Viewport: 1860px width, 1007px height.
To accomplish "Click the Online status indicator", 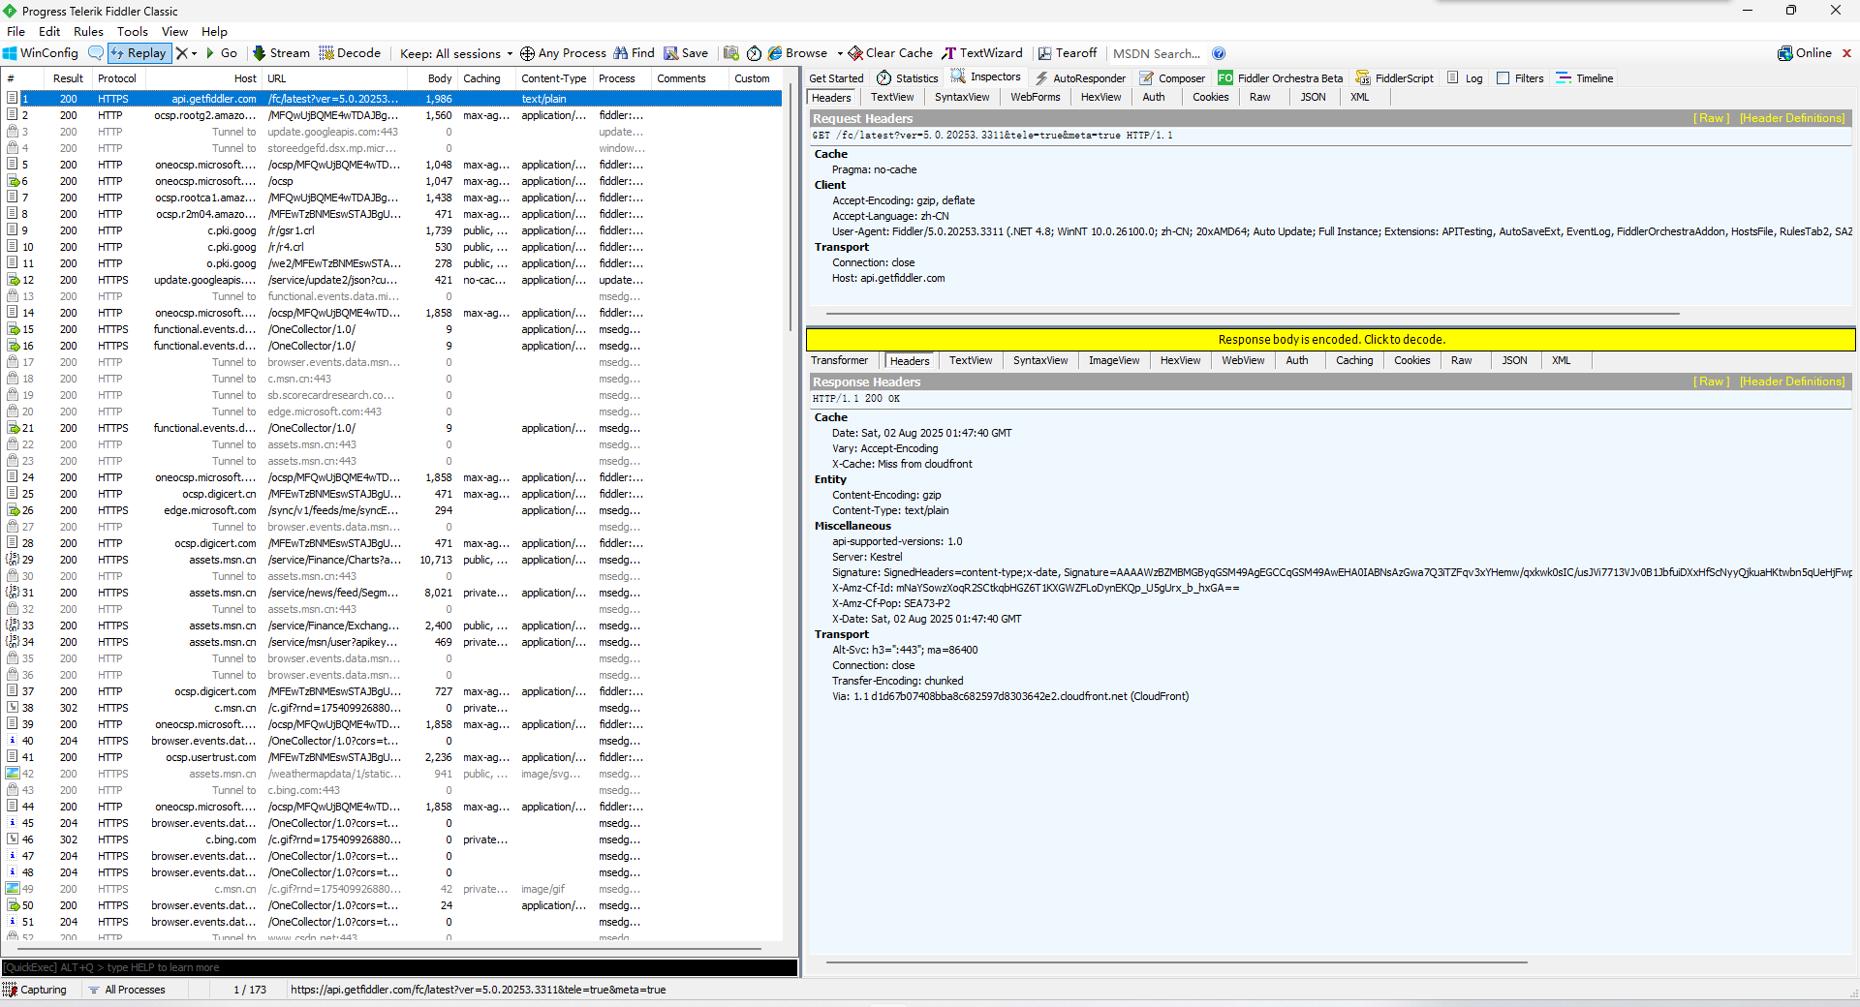I will pyautogui.click(x=1805, y=53).
